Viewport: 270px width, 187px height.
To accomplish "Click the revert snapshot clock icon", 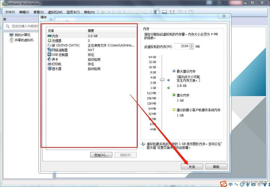I will click(x=138, y=12).
